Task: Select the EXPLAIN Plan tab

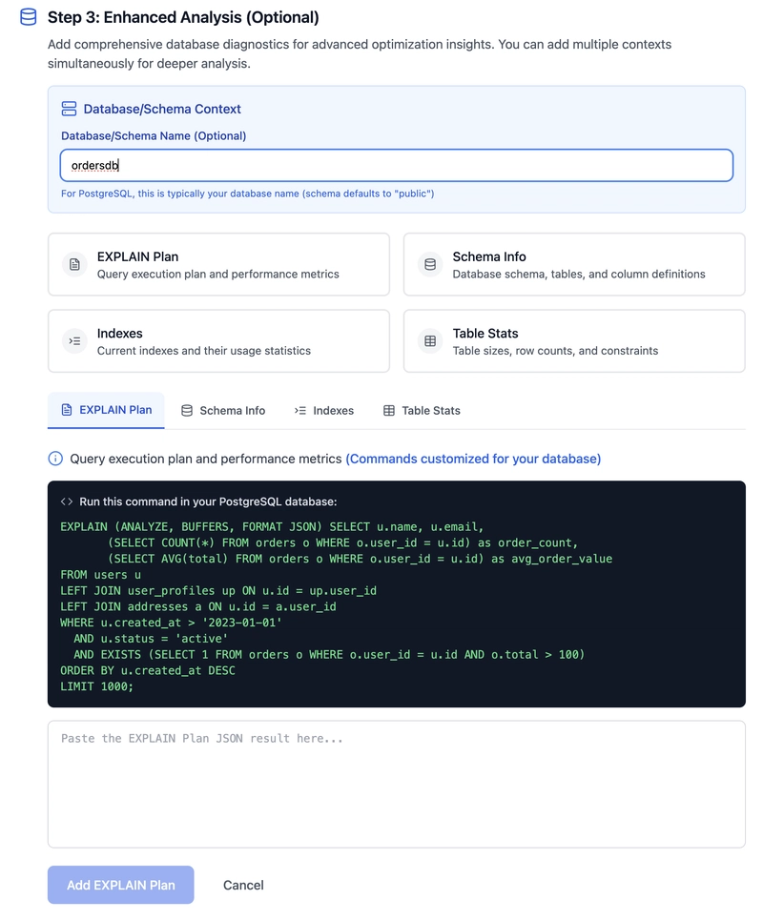Action: tap(106, 410)
